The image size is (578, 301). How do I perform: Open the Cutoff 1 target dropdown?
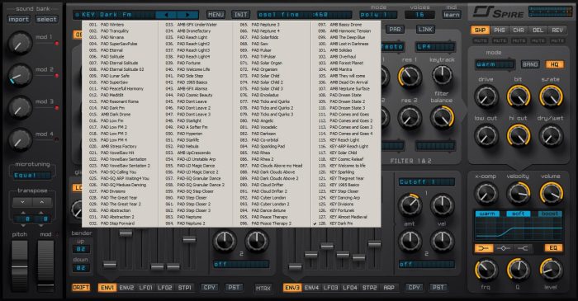pos(427,181)
